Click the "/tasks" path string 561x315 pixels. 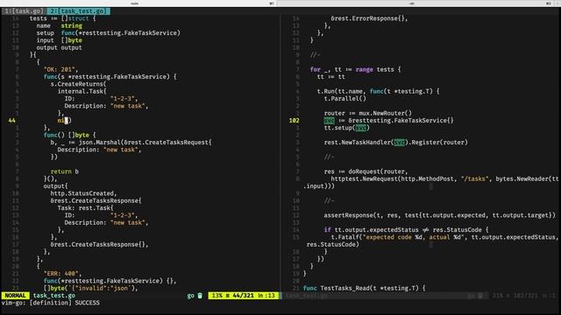click(474, 178)
